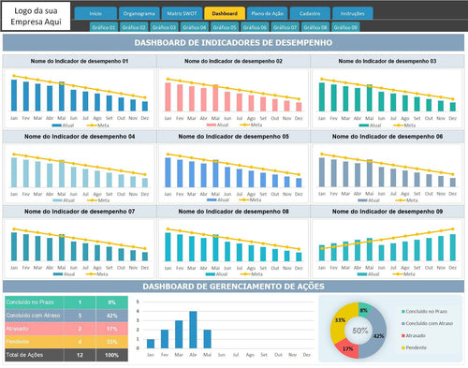
Task: Jump to the Gráfico 01 button
Action: point(104,27)
